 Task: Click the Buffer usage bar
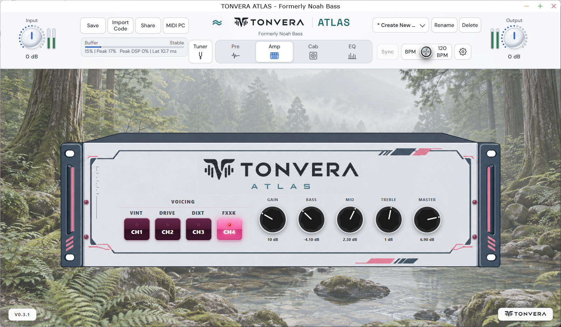coord(134,47)
